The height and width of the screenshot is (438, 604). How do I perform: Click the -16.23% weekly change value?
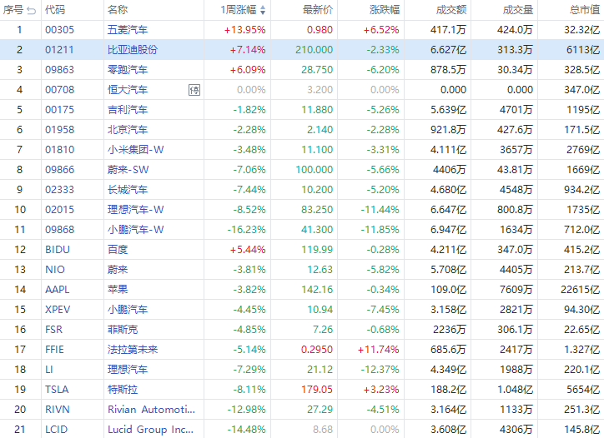click(x=247, y=230)
